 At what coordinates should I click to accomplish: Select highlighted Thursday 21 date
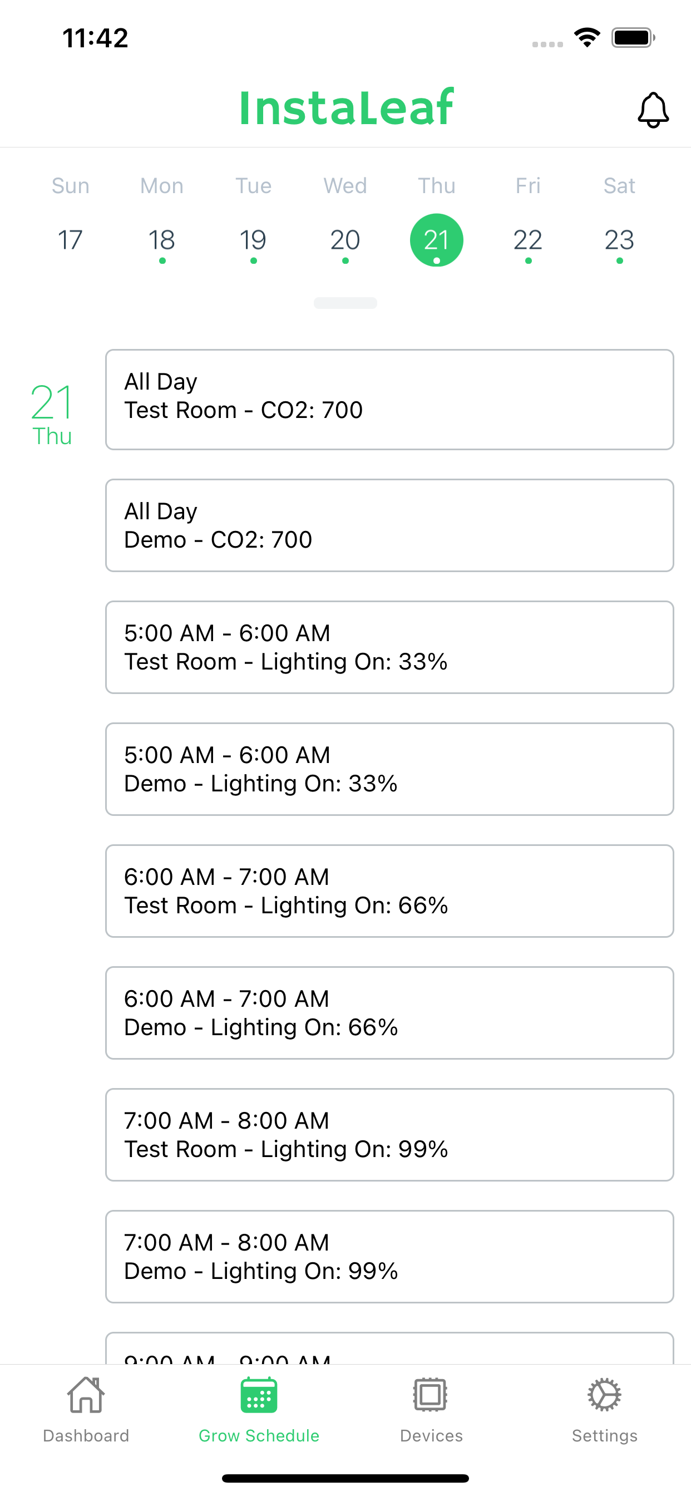pyautogui.click(x=437, y=240)
